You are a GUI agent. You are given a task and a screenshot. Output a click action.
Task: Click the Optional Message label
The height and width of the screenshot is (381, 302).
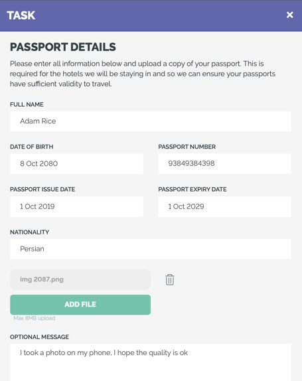(x=39, y=337)
